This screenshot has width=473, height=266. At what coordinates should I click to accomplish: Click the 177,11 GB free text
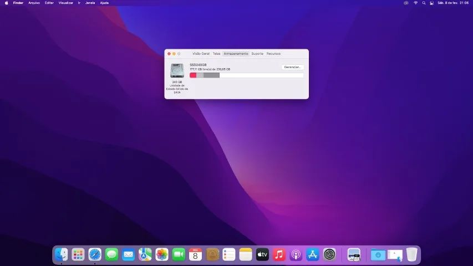tap(210, 69)
